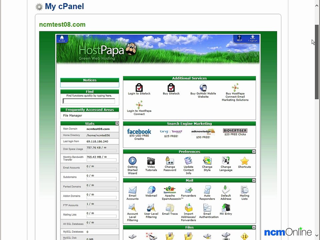
Task: Open Forwarders
Action: pos(188,191)
